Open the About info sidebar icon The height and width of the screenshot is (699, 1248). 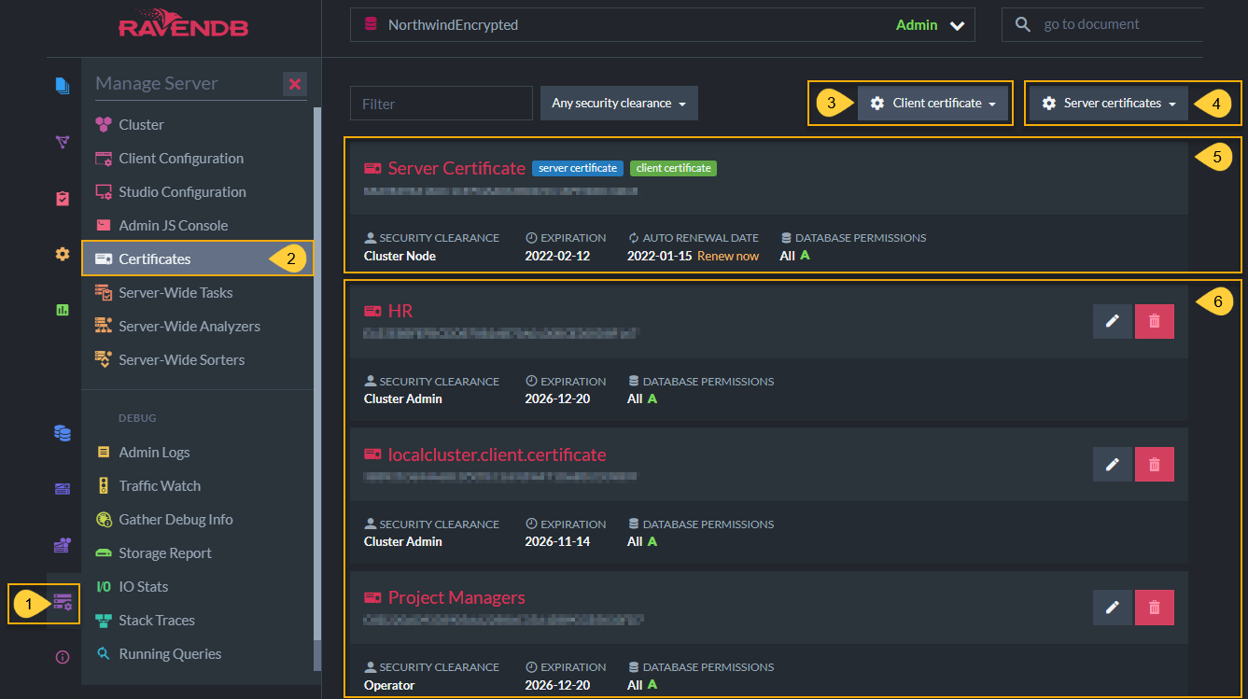tap(63, 657)
